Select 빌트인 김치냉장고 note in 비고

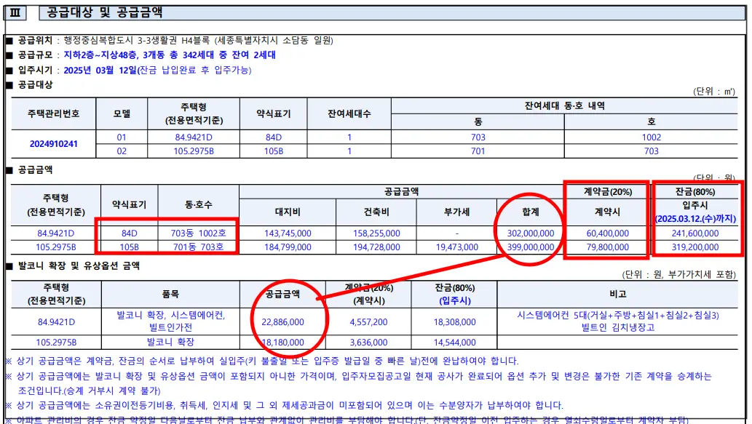(620, 327)
